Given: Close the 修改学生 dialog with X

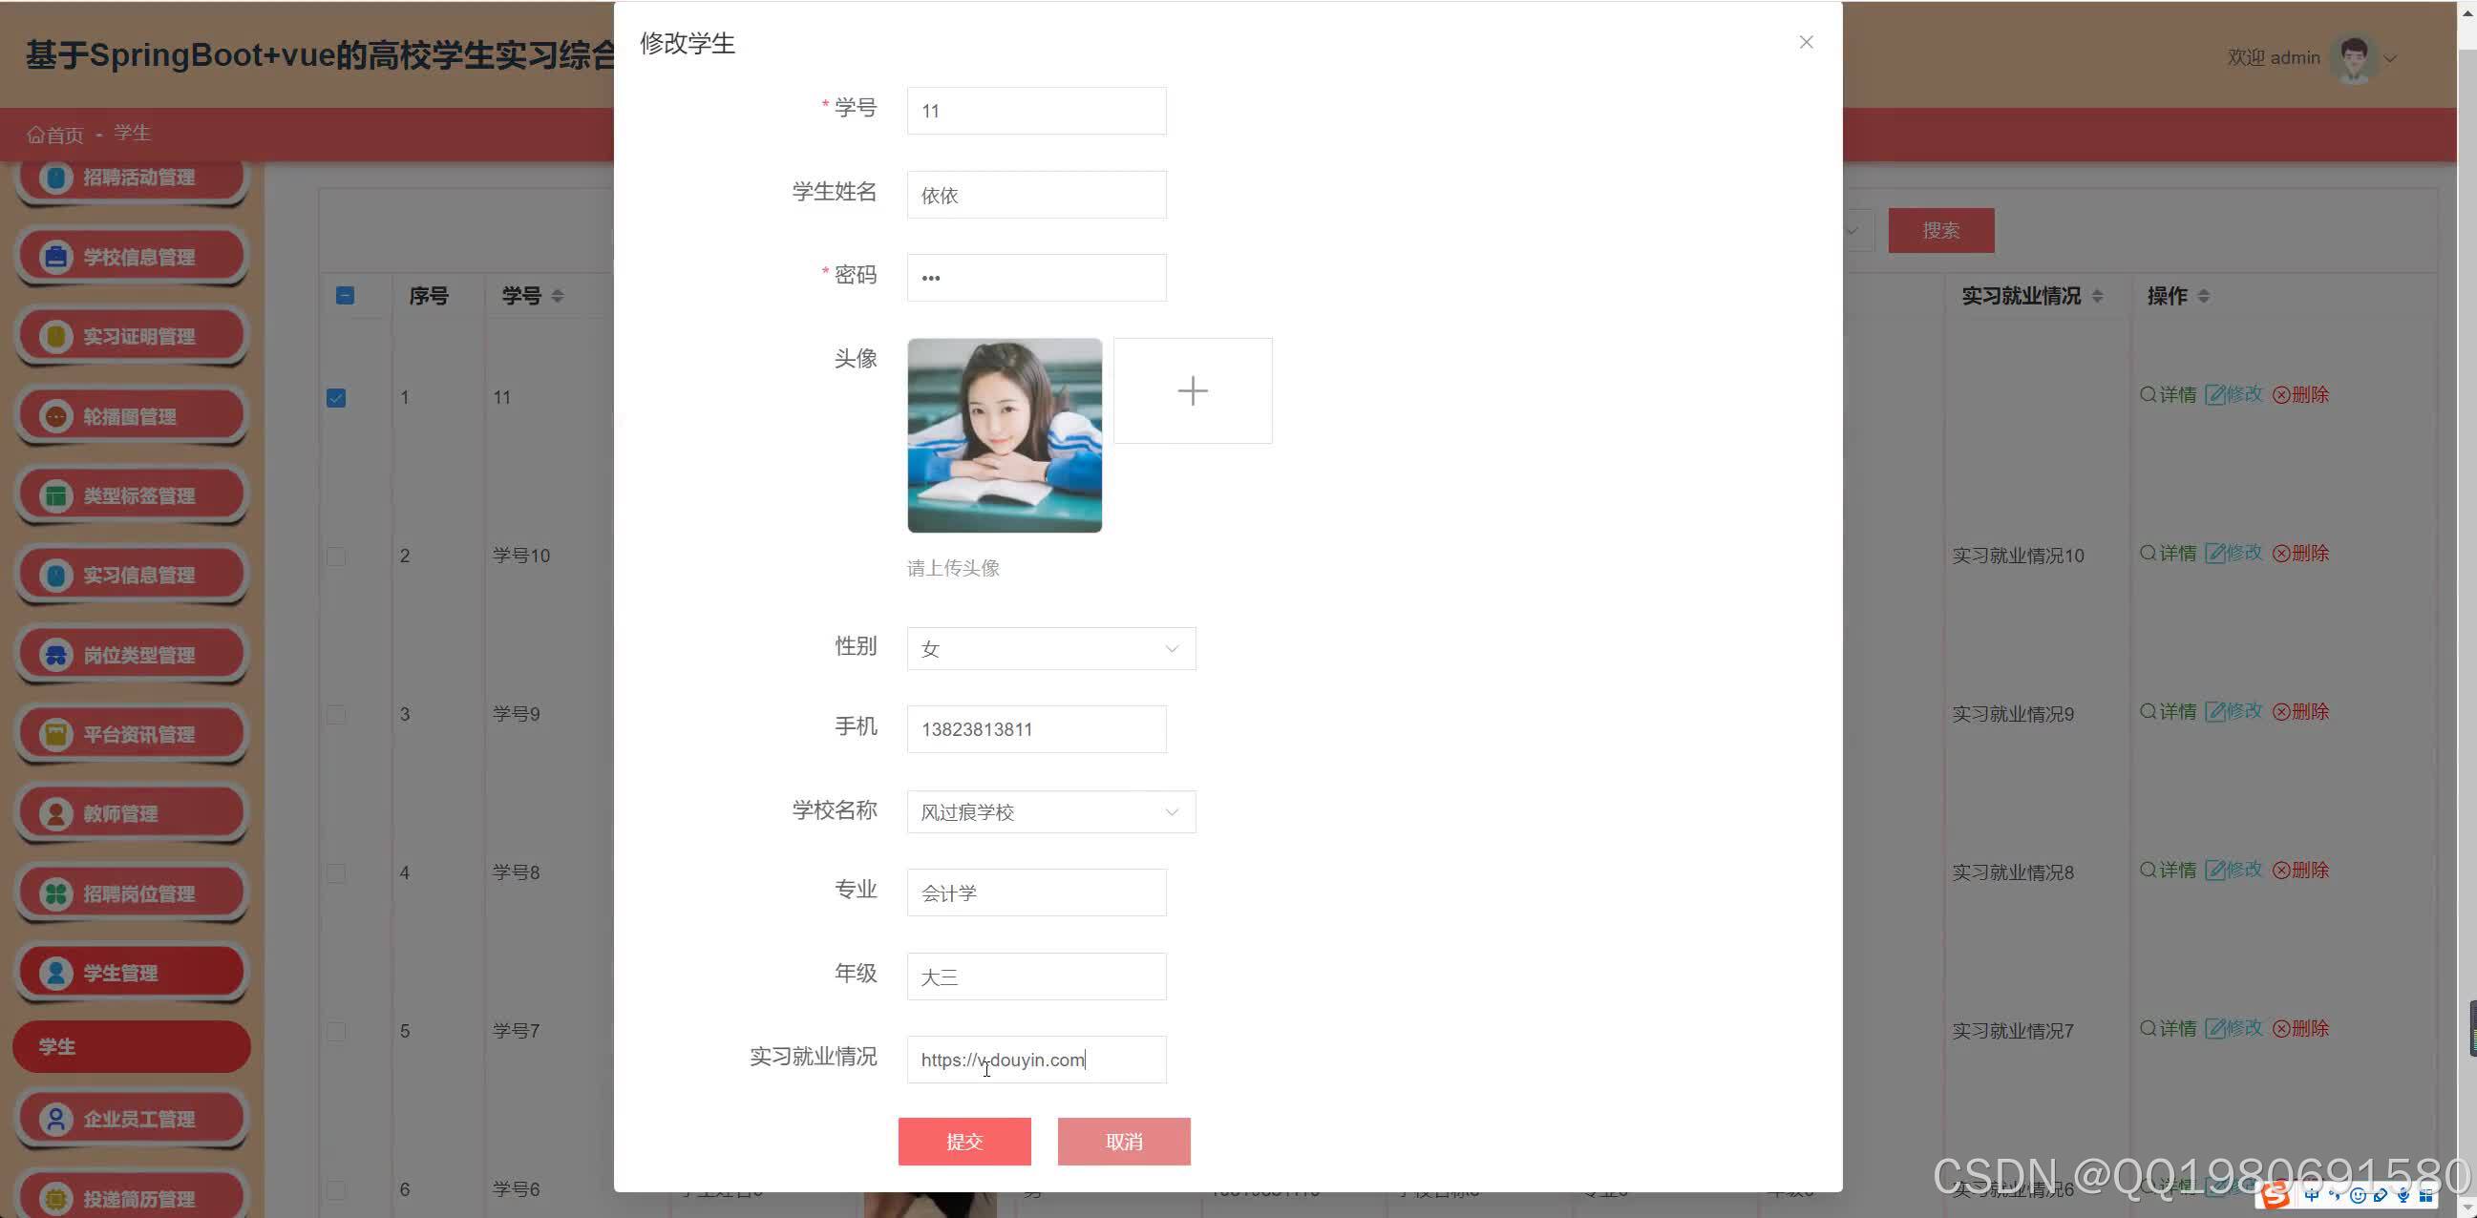Looking at the screenshot, I should click(1806, 42).
